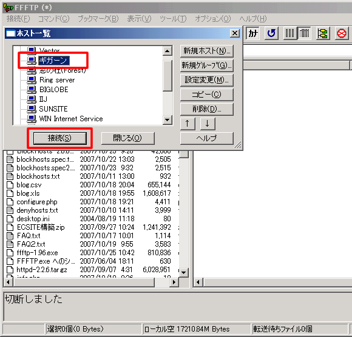Select the Ring server host

click(57, 80)
